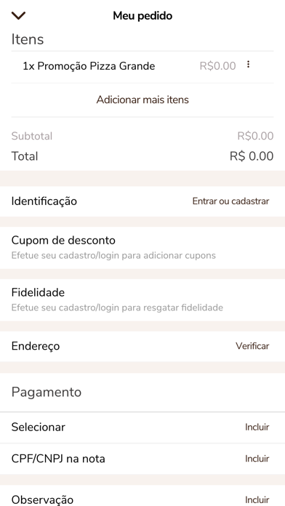Viewport: 285px width, 506px height.
Task: Collapse the order sheet with down chevron
Action: click(x=18, y=15)
